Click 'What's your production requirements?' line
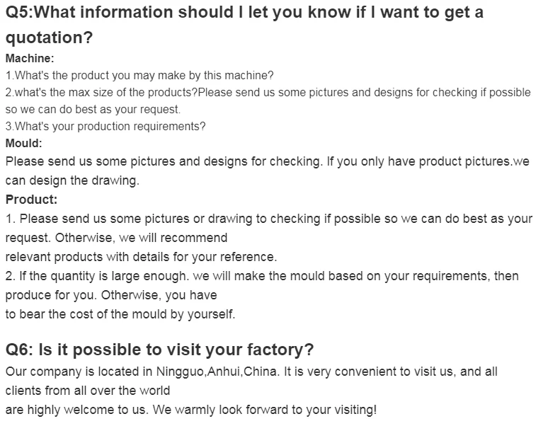Image resolution: width=553 pixels, height=426 pixels. [x=106, y=127]
